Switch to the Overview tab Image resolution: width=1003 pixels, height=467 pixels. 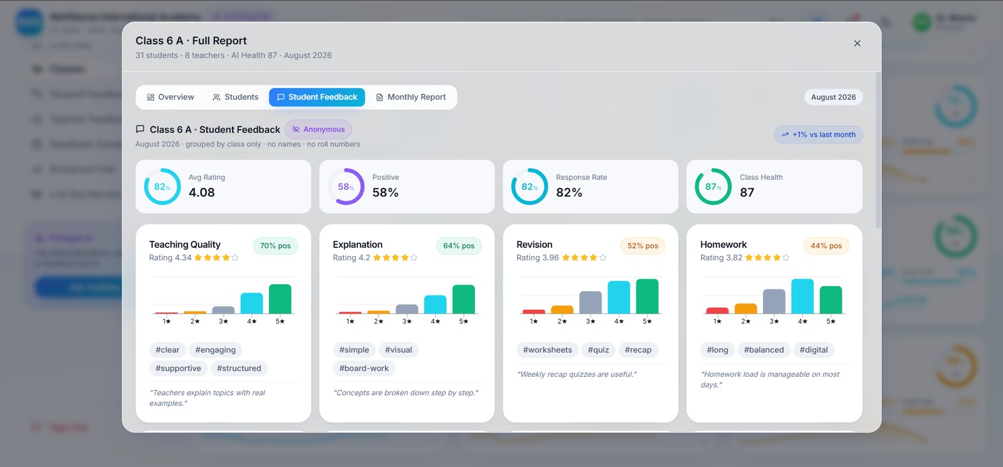[x=171, y=97]
